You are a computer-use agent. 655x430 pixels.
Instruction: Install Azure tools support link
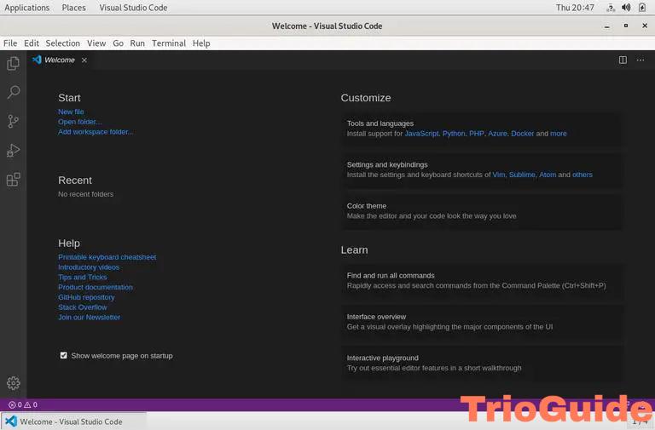[x=497, y=134]
